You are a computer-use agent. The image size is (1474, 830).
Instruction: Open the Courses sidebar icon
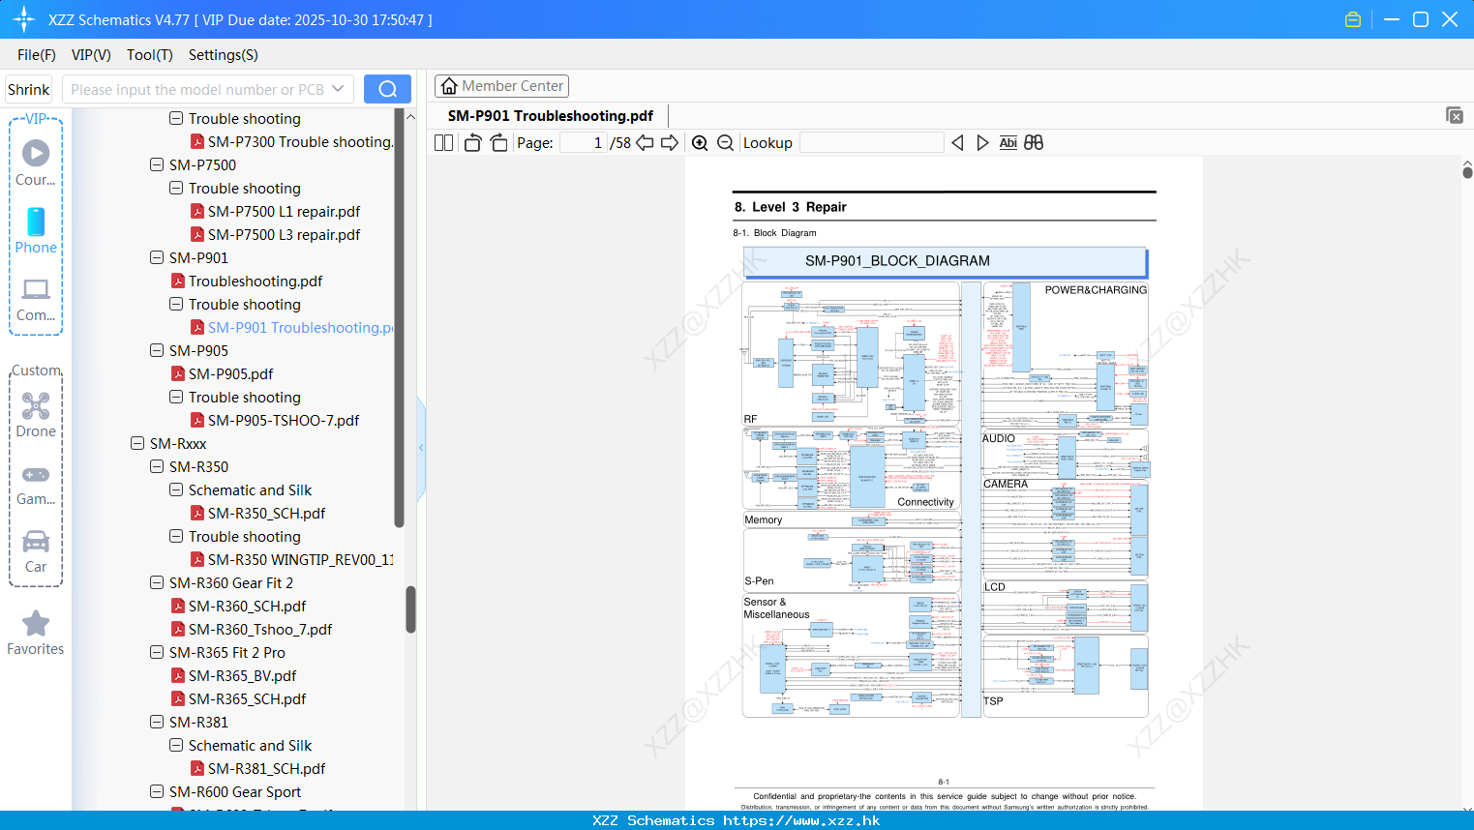click(36, 163)
